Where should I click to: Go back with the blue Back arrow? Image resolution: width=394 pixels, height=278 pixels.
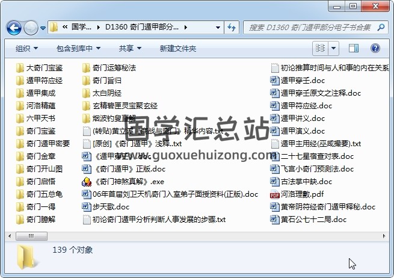point(14,28)
